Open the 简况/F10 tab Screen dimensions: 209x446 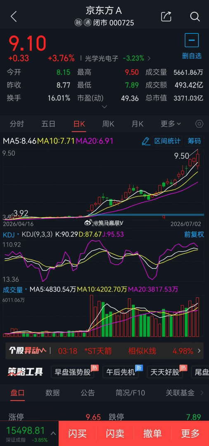pyautogui.click(x=130, y=393)
